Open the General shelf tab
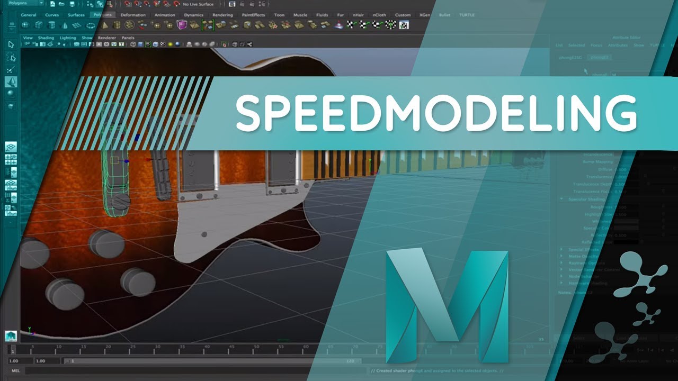 [29, 15]
